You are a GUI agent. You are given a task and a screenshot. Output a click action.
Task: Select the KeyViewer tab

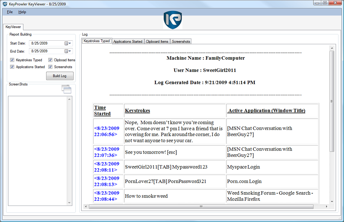13,27
